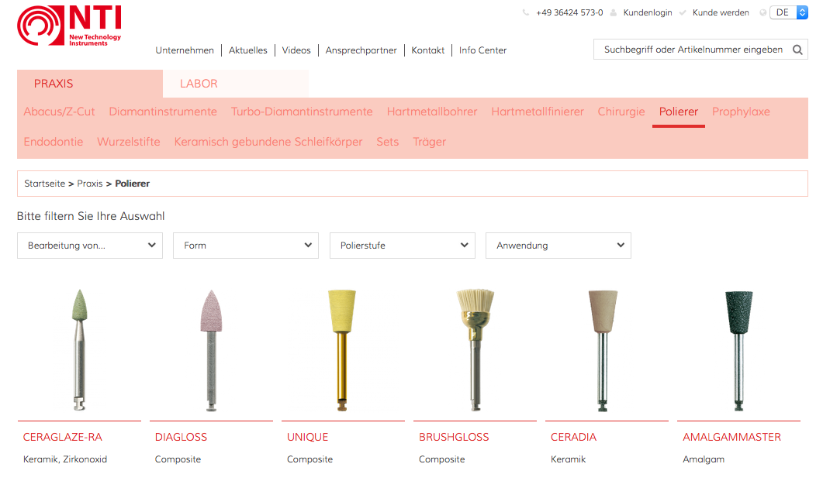Focus the Suchbegriff search input field

693,50
